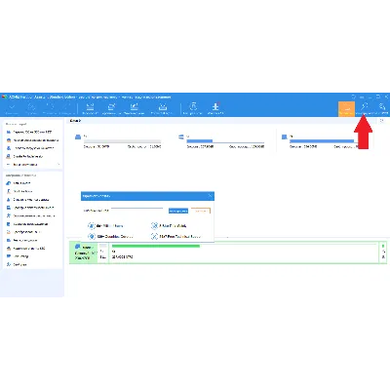Click the checkmark Apply icon in the toolbar
390x390 pixels.
pyautogui.click(x=12, y=107)
